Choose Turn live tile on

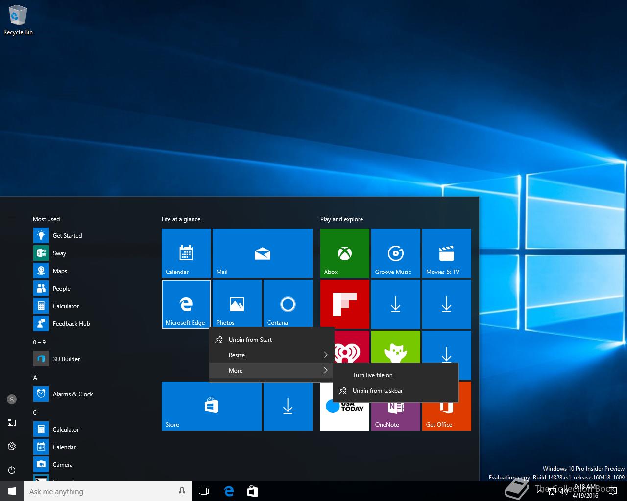pos(396,375)
